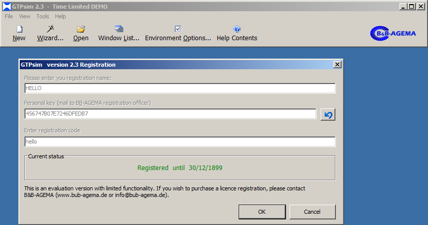Click the GTPsim app icon in title bar
428x225 pixels.
click(x=7, y=7)
